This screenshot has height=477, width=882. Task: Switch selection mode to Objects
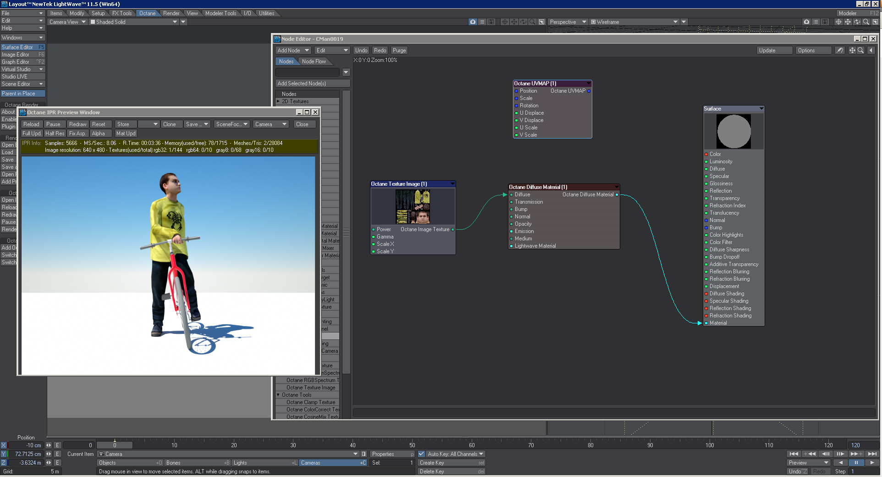click(130, 463)
